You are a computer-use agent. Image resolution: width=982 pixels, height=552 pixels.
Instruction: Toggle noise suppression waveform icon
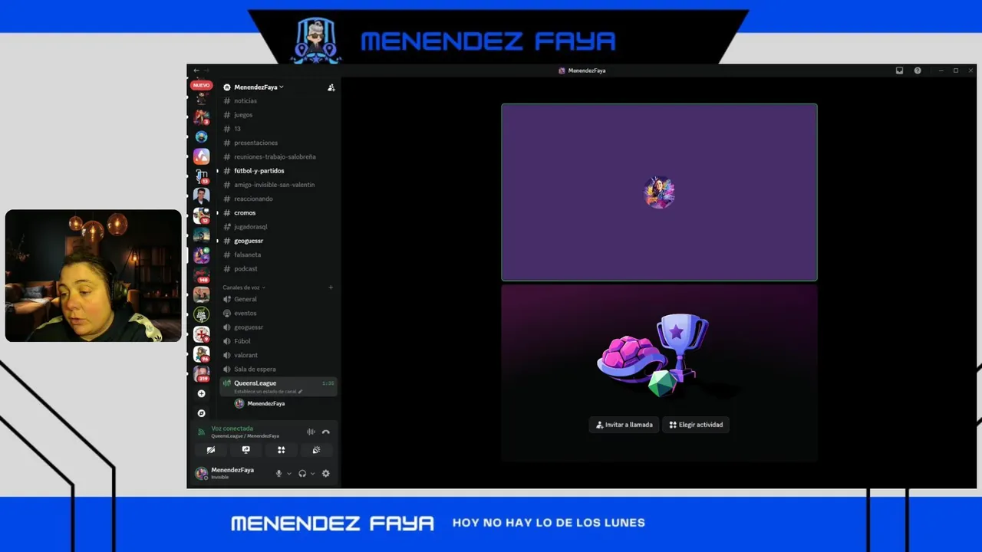pos(311,432)
